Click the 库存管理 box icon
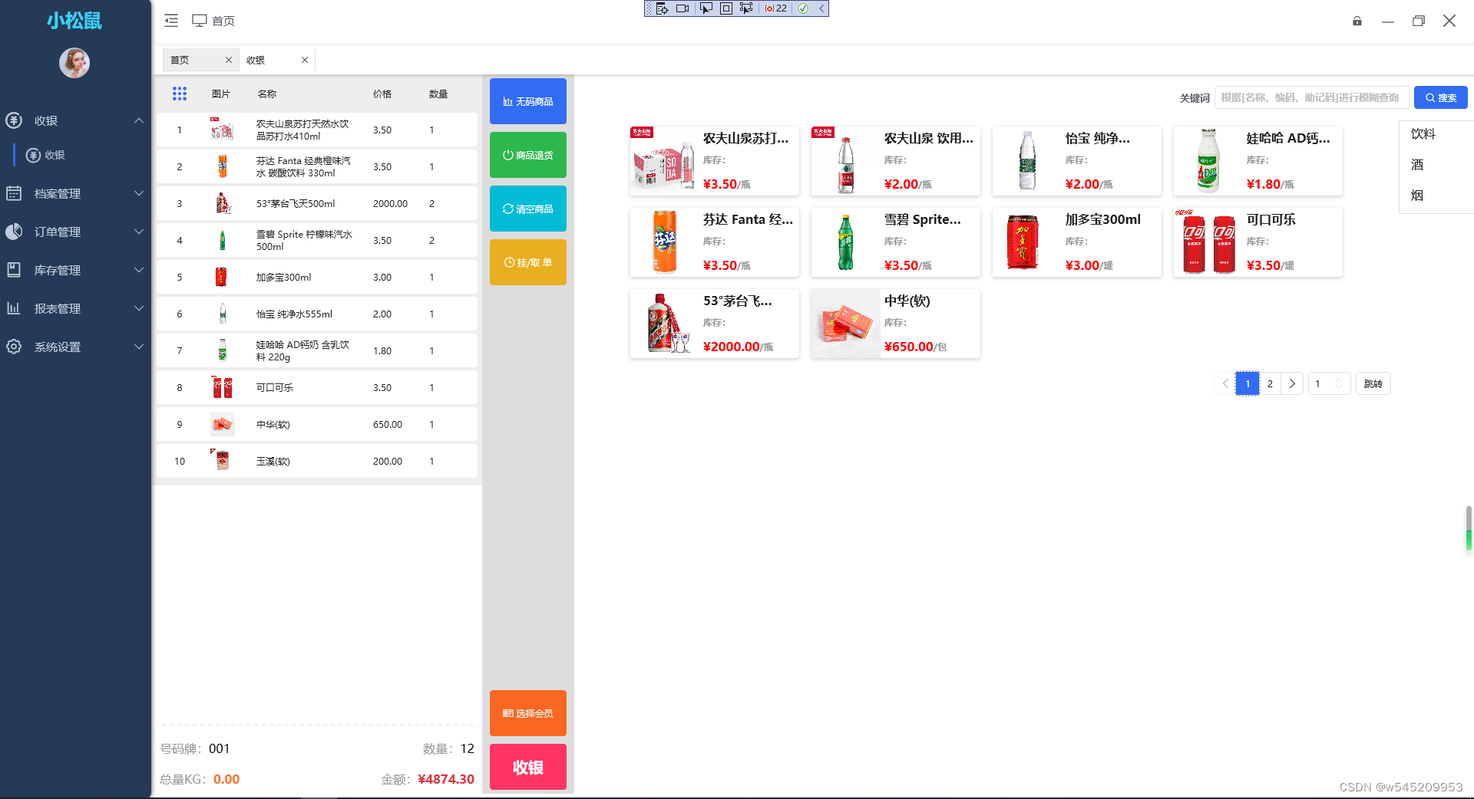 (x=14, y=270)
